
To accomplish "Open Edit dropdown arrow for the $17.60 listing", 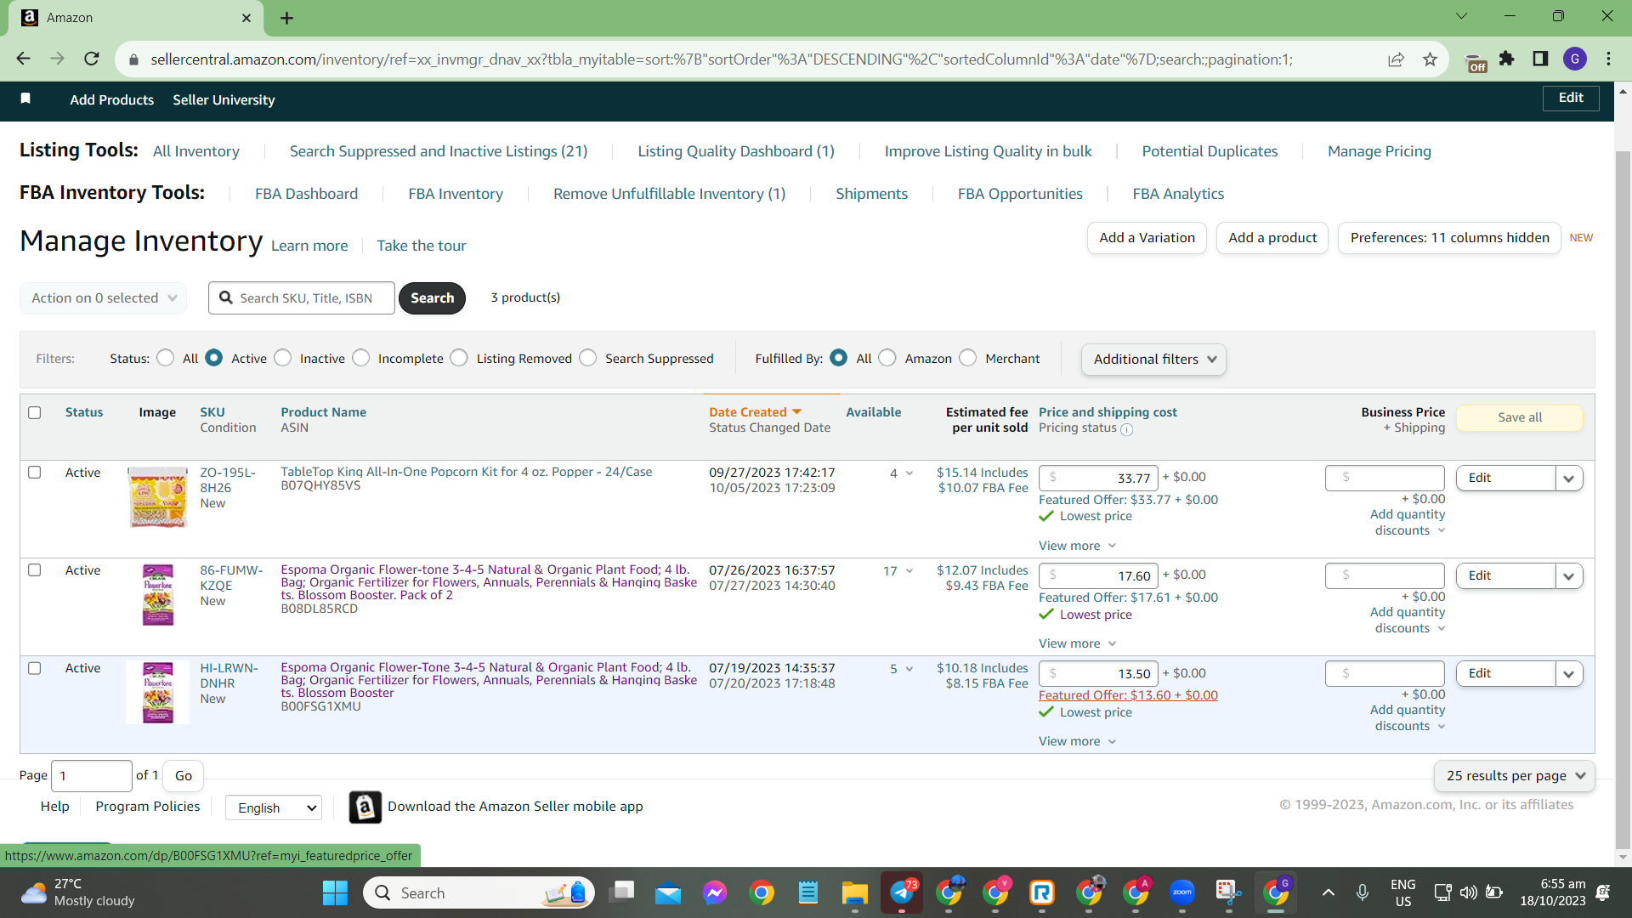I will point(1569,575).
